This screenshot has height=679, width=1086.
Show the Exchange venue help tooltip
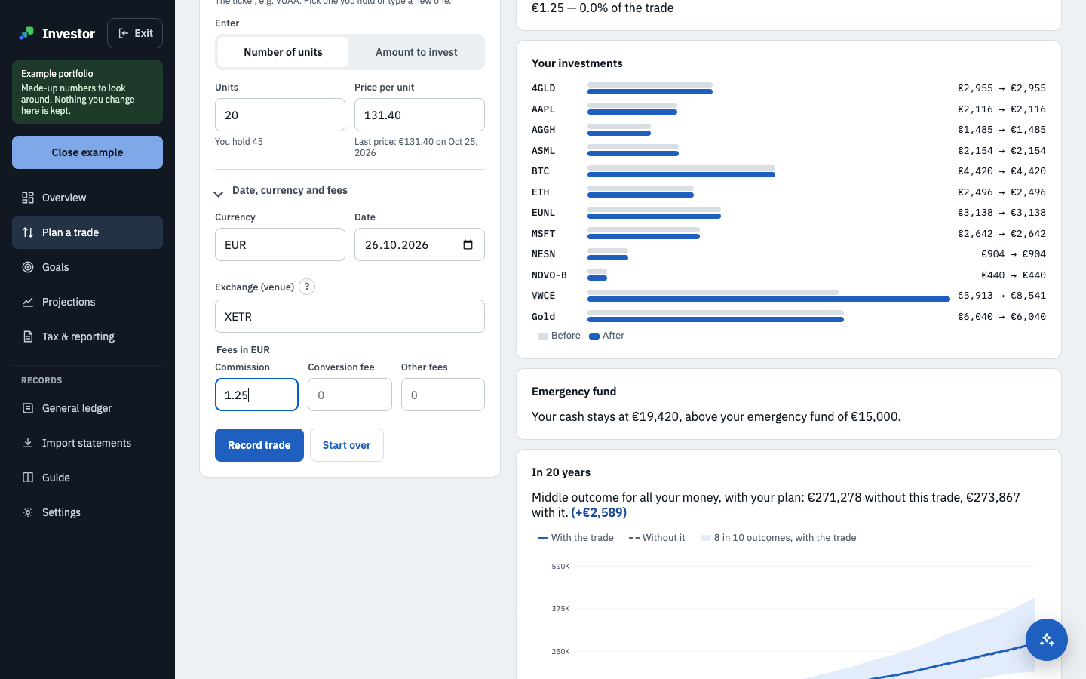coord(307,287)
